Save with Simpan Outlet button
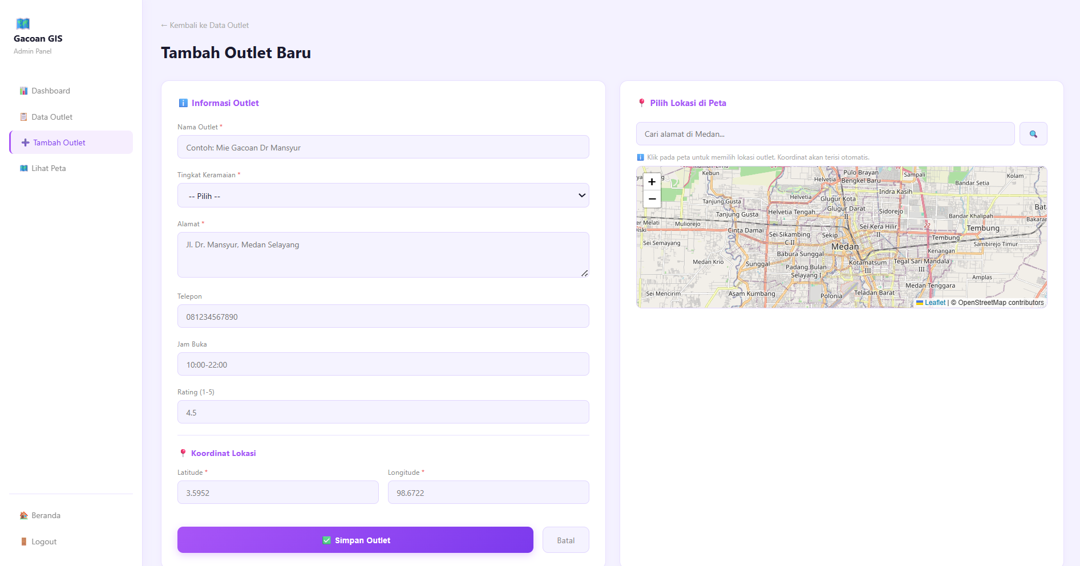1080x566 pixels. 355,540
